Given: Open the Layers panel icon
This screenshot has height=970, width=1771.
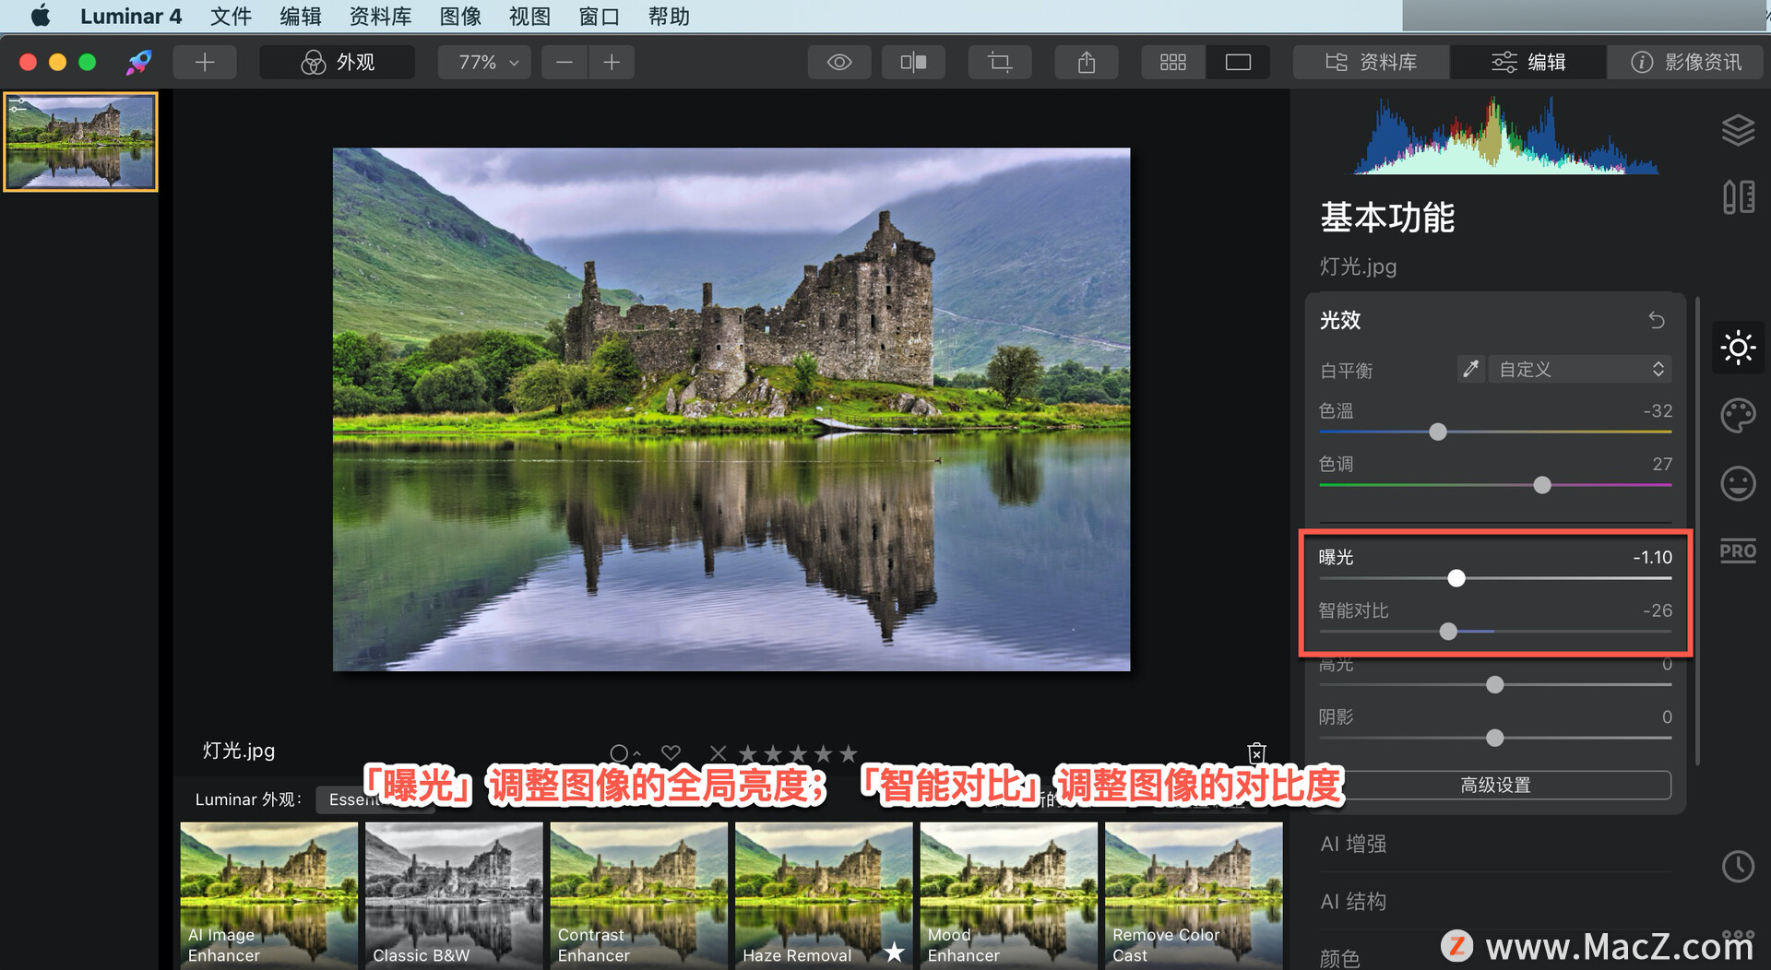Looking at the screenshot, I should point(1738,130).
